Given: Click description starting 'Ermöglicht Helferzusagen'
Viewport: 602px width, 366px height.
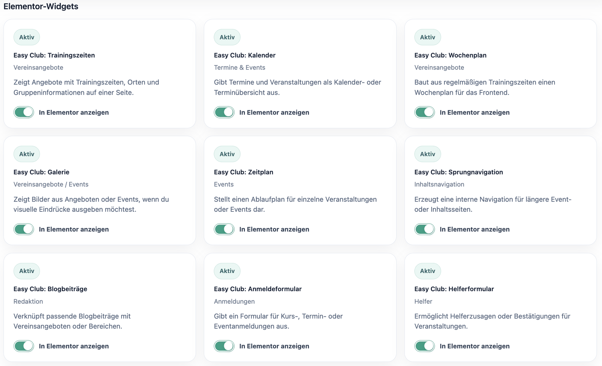Looking at the screenshot, I should pos(493,321).
